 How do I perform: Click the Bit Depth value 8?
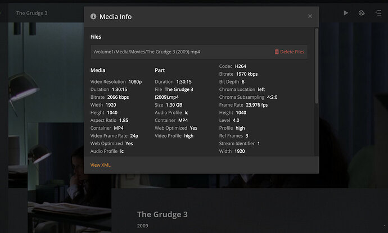pyautogui.click(x=243, y=81)
